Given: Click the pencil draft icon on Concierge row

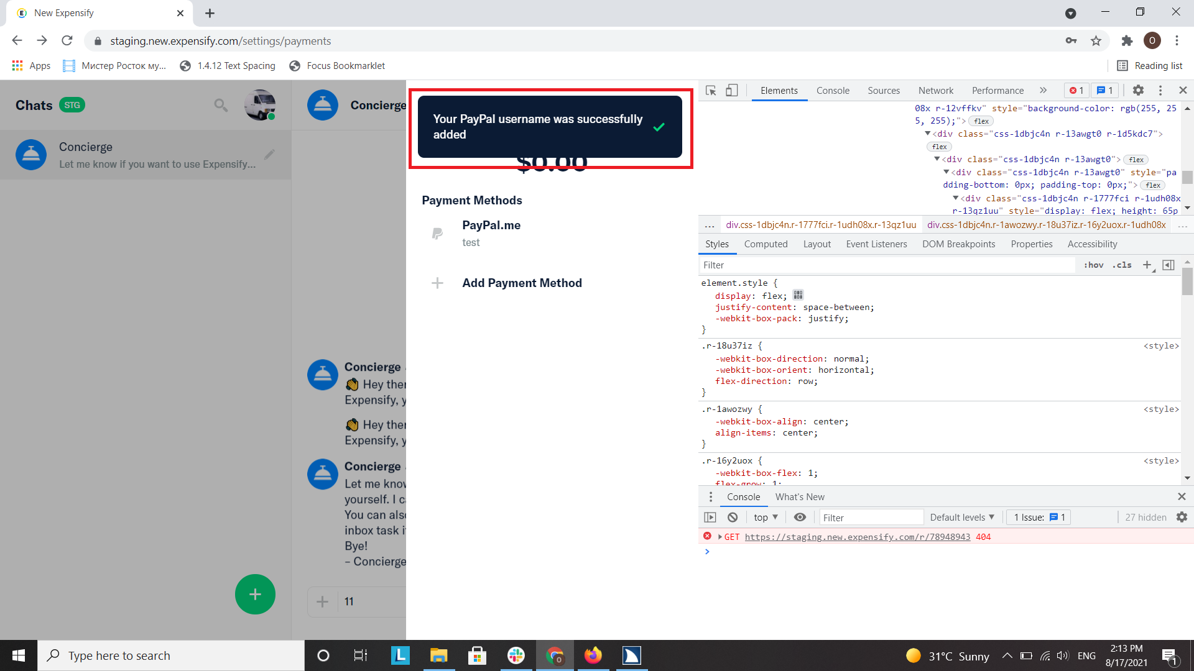Looking at the screenshot, I should pos(269,155).
